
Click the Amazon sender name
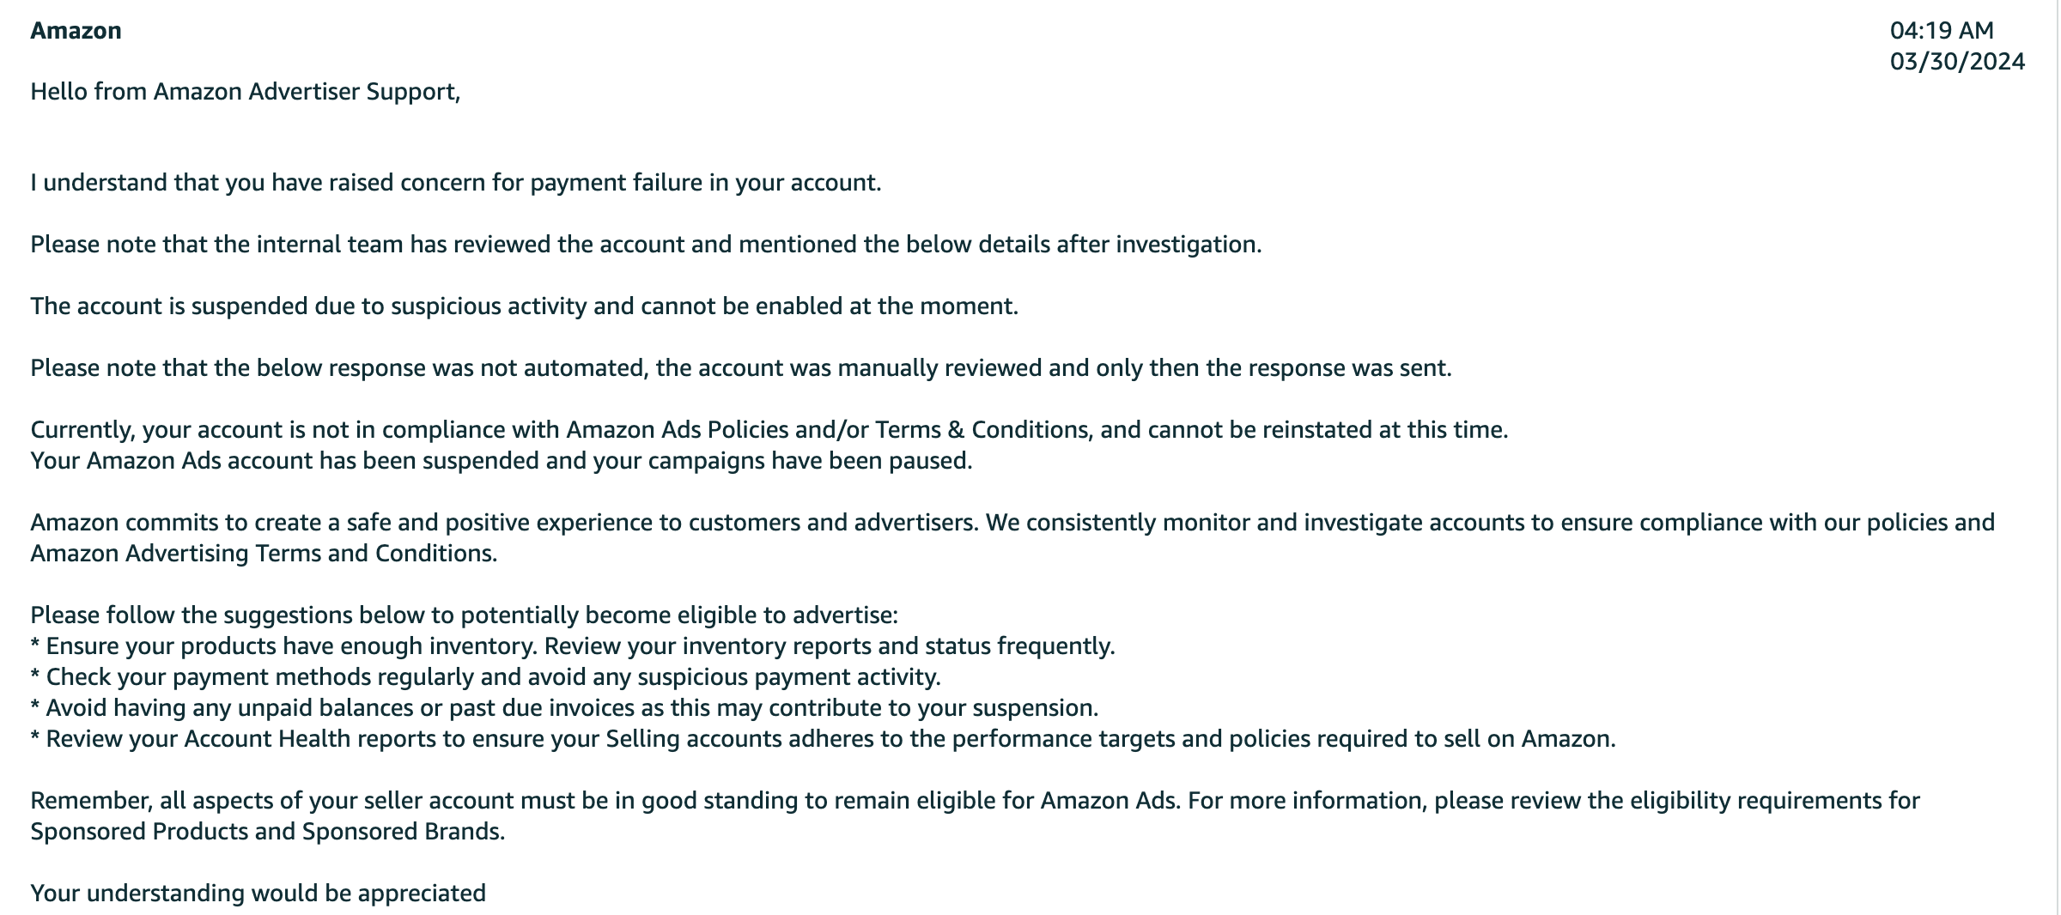[76, 31]
